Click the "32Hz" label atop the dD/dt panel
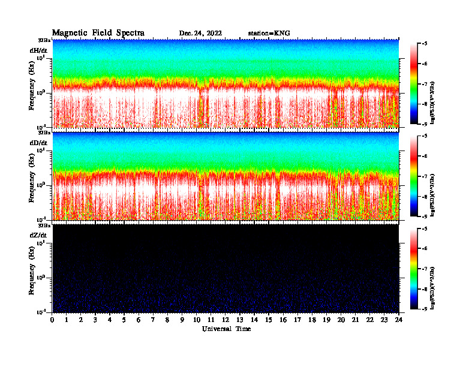Viewport: 475px width, 367px height. [44, 133]
